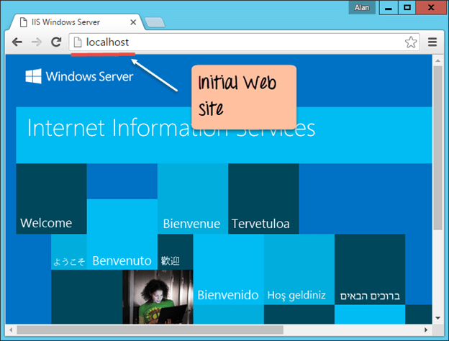Viewport: 449px width, 341px height.
Task: Click the horizontal scrollbar right arrow
Action: tap(426, 330)
